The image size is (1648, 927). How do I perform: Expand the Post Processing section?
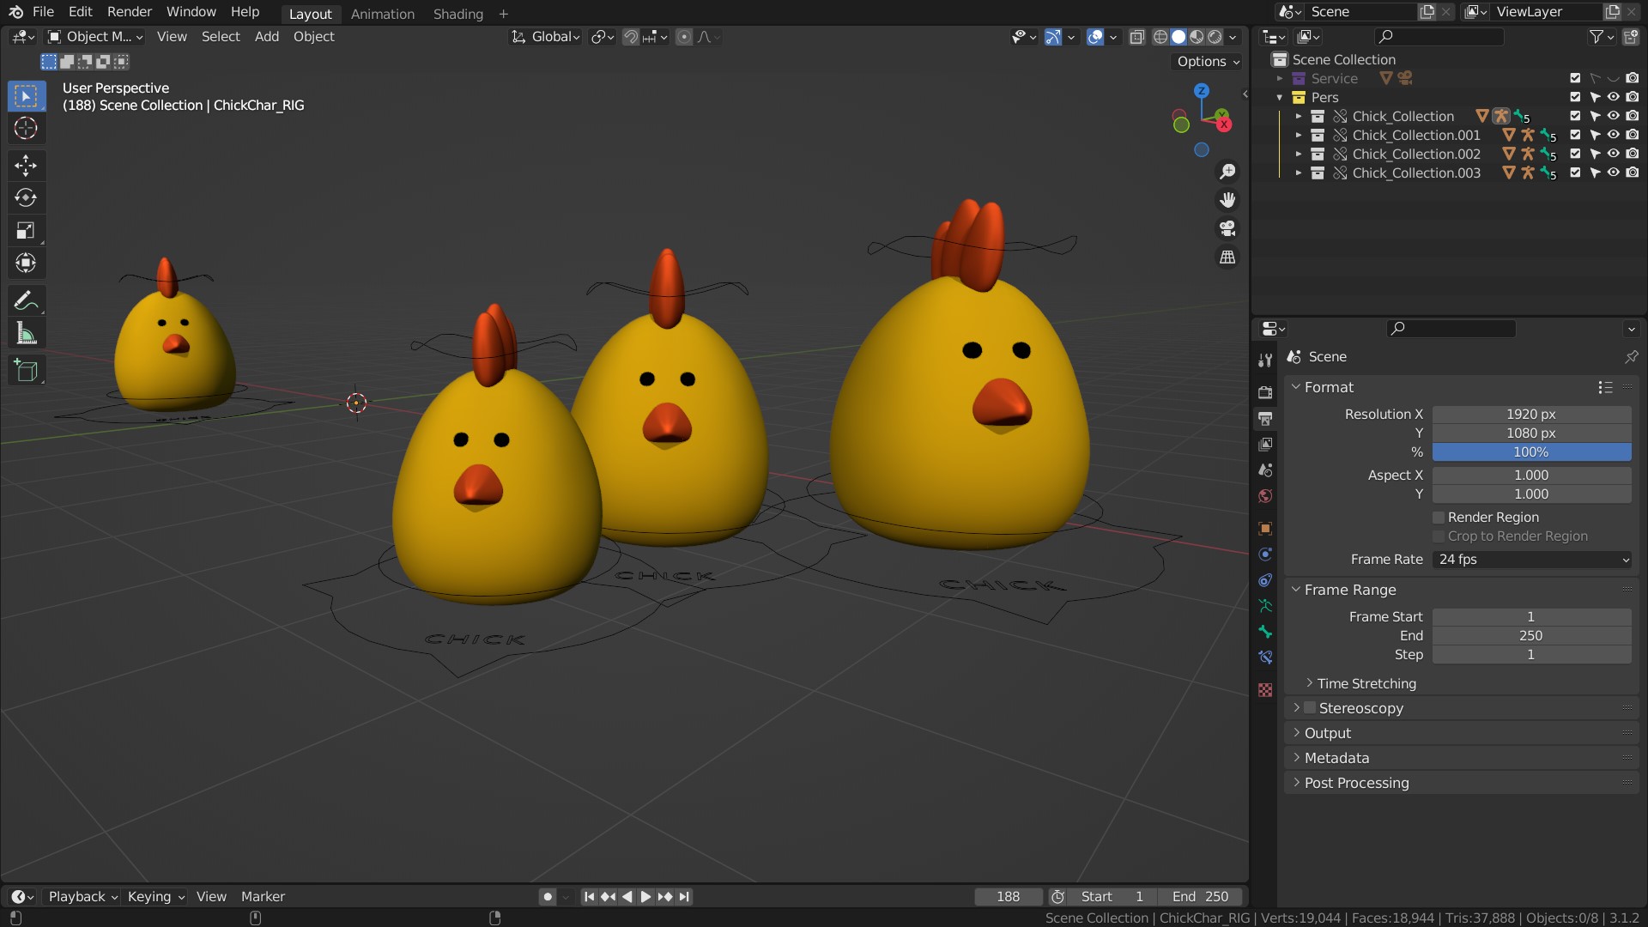coord(1356,782)
